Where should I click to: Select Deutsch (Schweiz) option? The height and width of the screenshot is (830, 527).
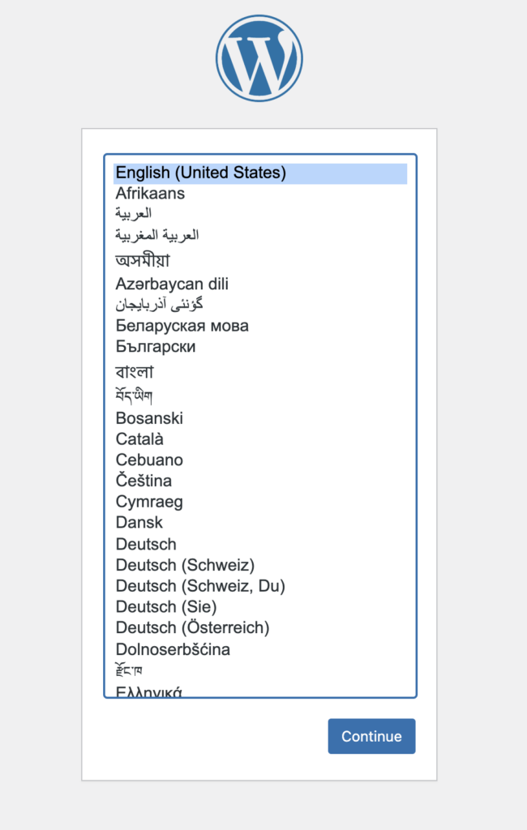pyautogui.click(x=185, y=565)
